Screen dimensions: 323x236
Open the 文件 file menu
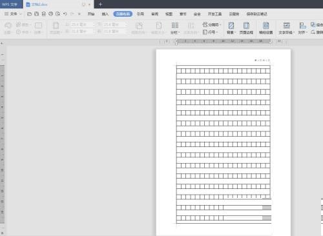(13, 14)
